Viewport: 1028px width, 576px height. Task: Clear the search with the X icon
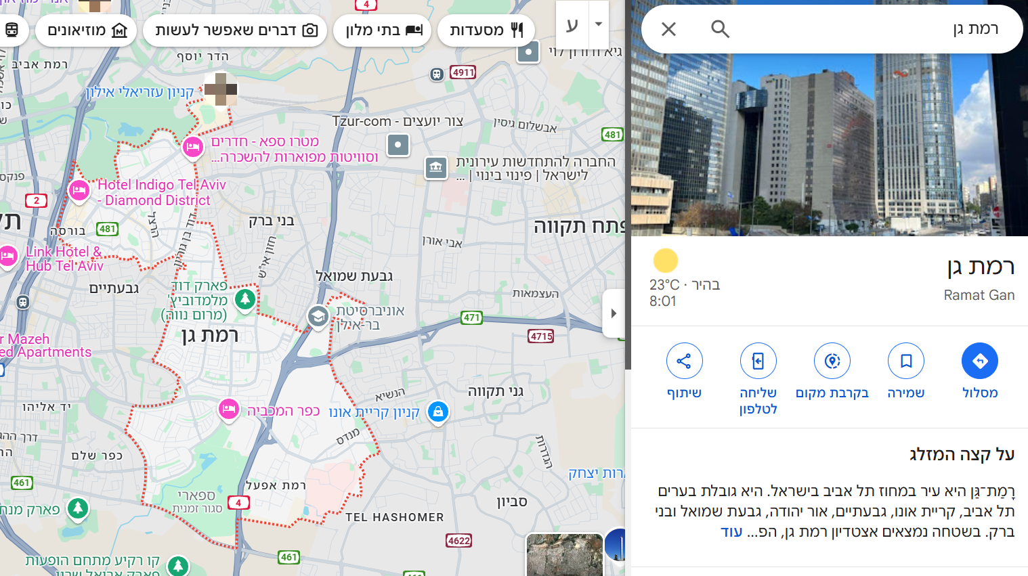[x=668, y=29]
